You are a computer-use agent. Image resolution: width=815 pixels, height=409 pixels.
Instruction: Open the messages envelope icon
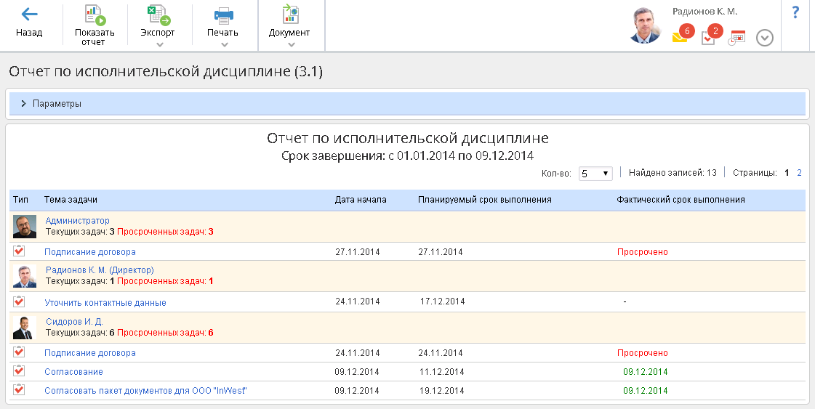(680, 37)
